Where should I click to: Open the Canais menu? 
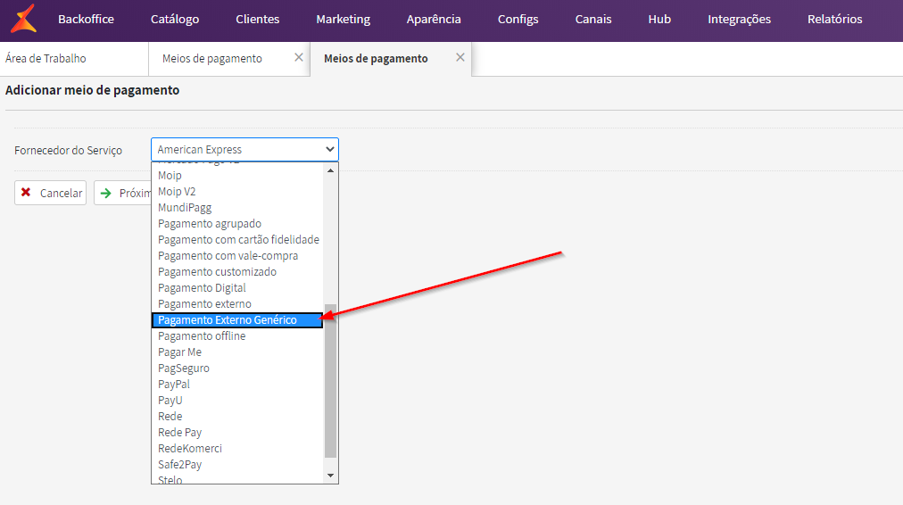593,19
